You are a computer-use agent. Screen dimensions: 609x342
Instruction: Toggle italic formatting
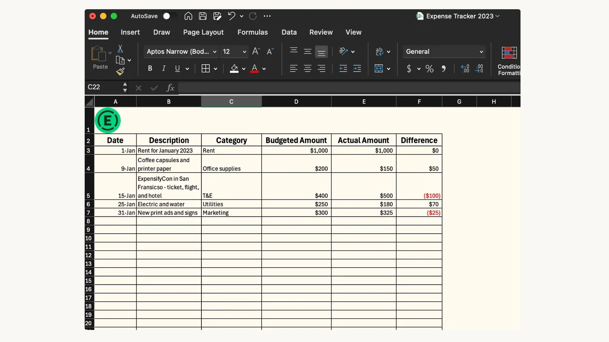coord(163,68)
